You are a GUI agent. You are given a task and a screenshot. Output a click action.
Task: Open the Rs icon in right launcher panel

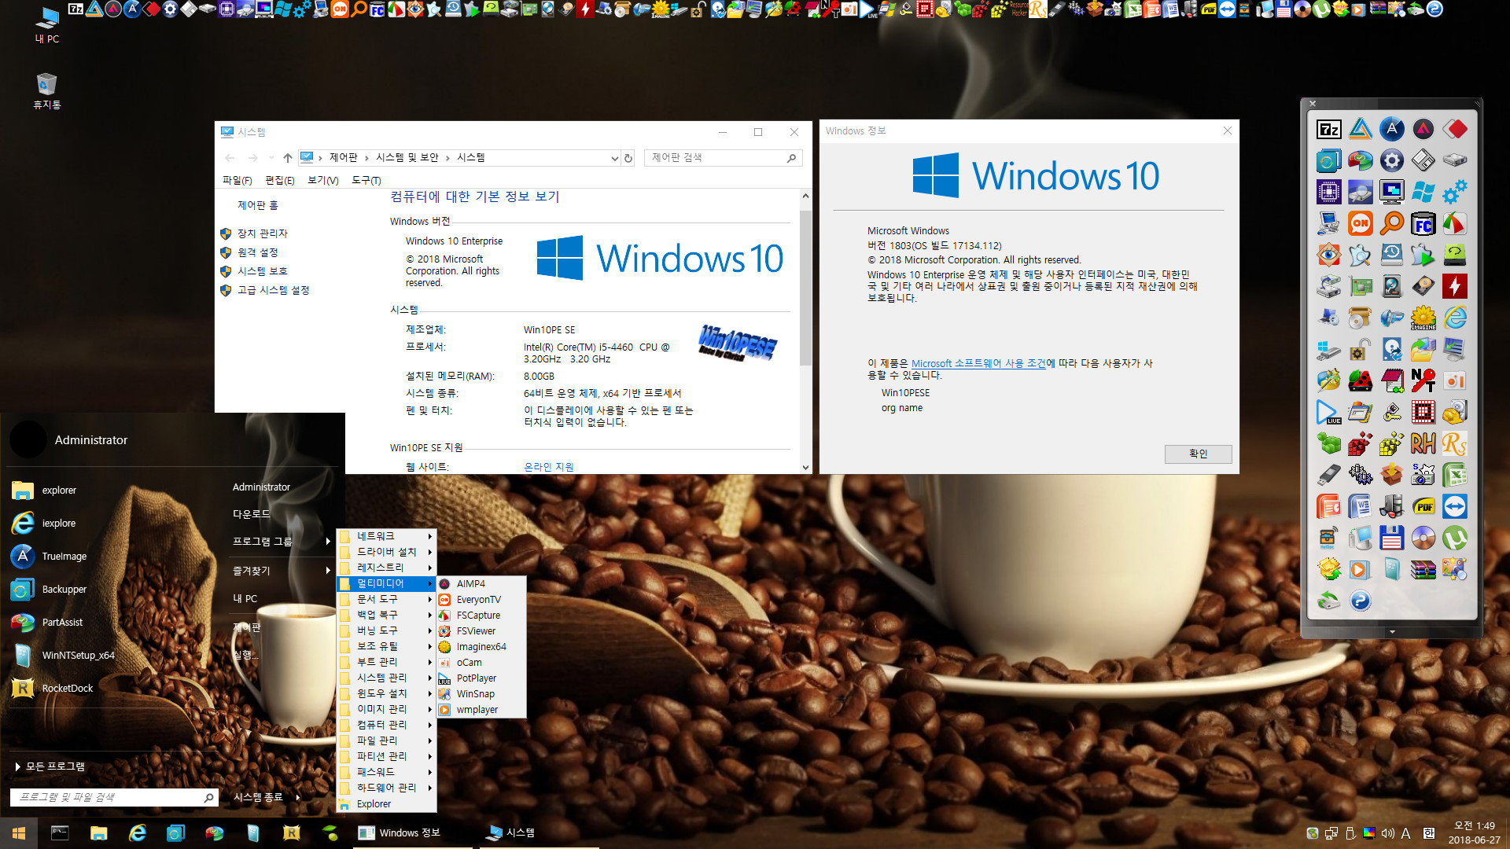coord(1454,443)
